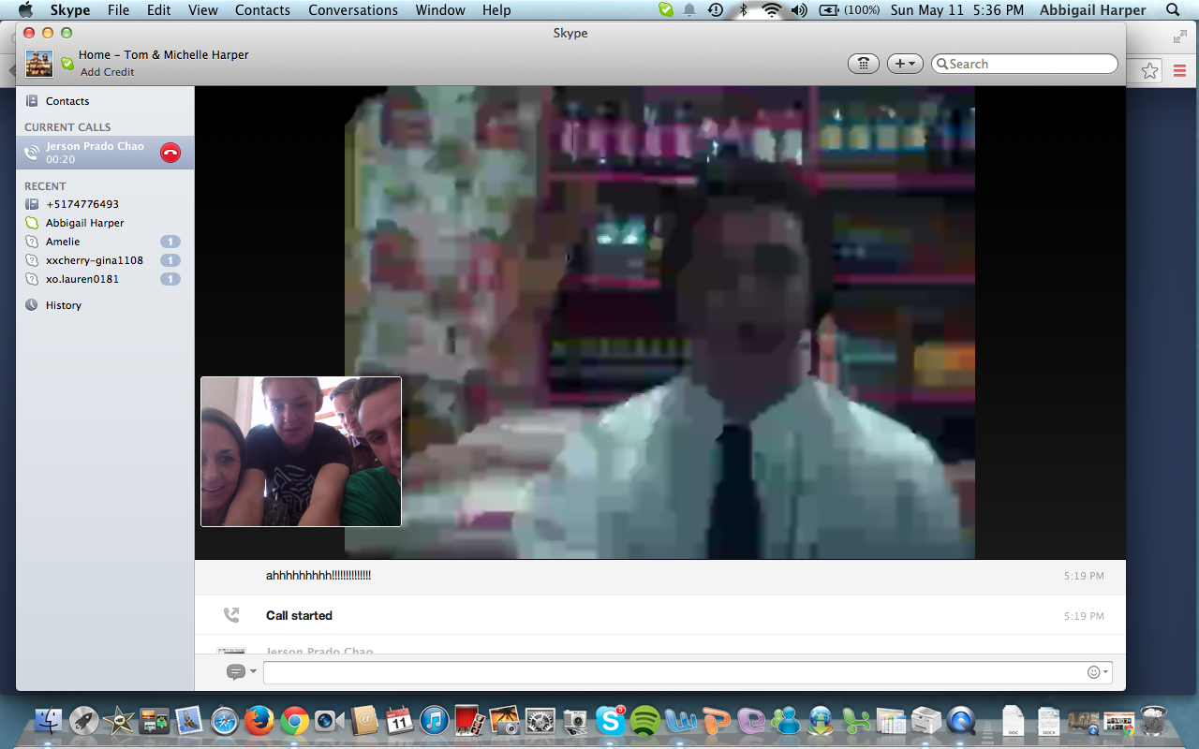Viewport: 1199px width, 749px height.
Task: Open Notification bell in menu bar
Action: 689,10
